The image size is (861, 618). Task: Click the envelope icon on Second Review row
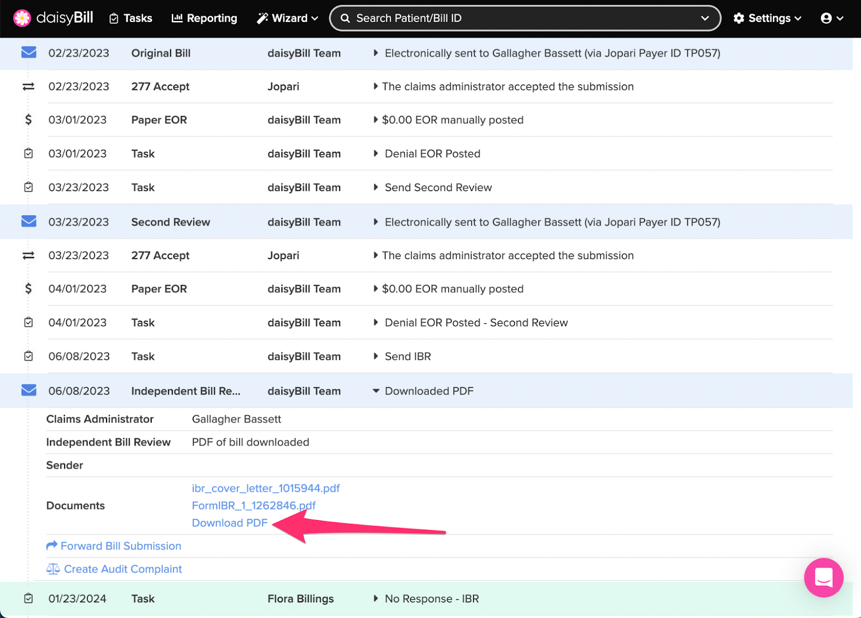[x=28, y=222]
